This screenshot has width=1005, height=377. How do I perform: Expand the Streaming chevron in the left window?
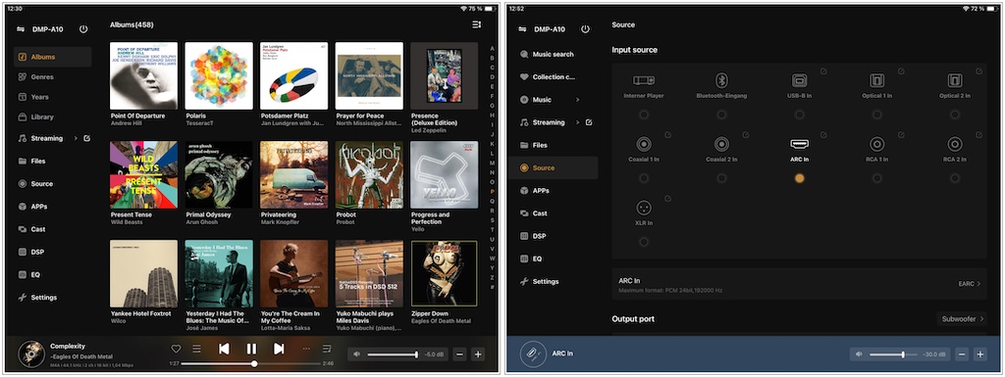tap(76, 138)
